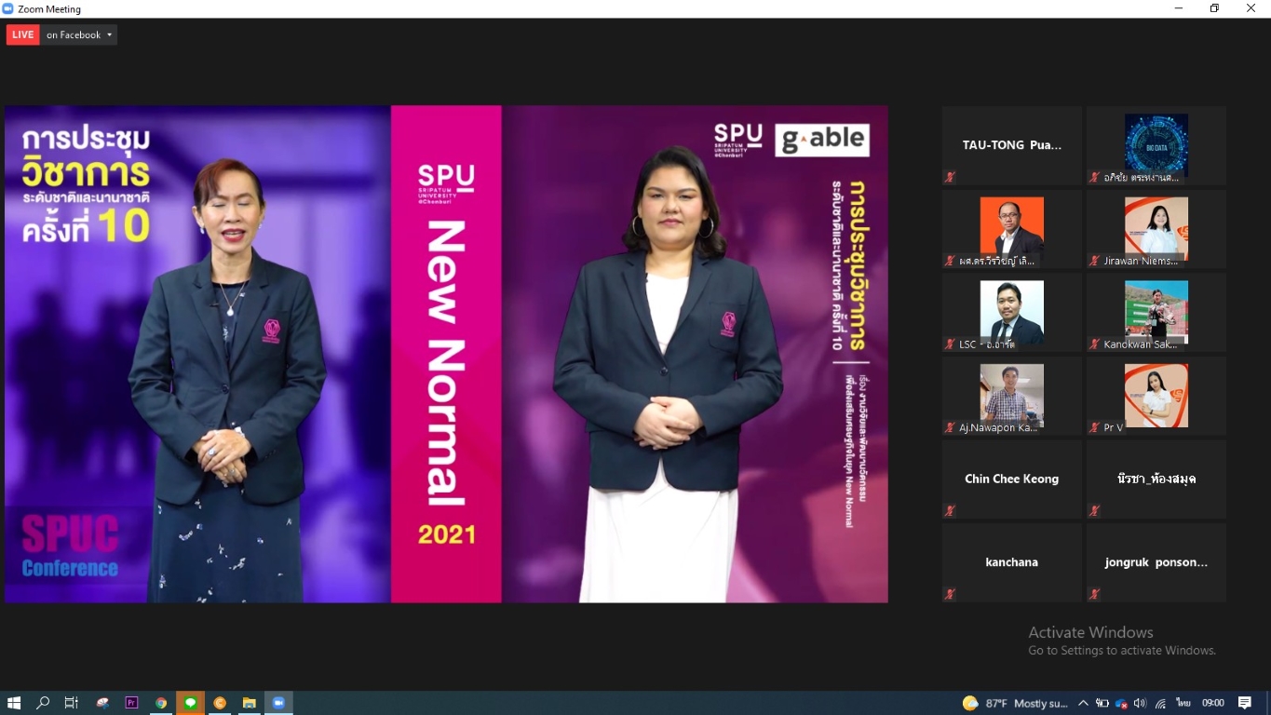This screenshot has width=1271, height=715.
Task: Open the weather widget showing 87°F
Action: pyautogui.click(x=1016, y=703)
